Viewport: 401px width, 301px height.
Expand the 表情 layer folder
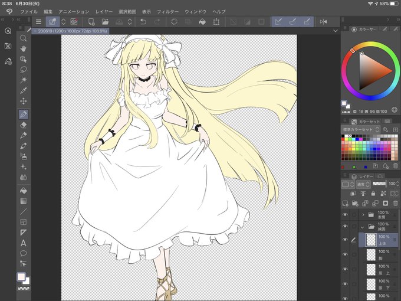(x=363, y=215)
